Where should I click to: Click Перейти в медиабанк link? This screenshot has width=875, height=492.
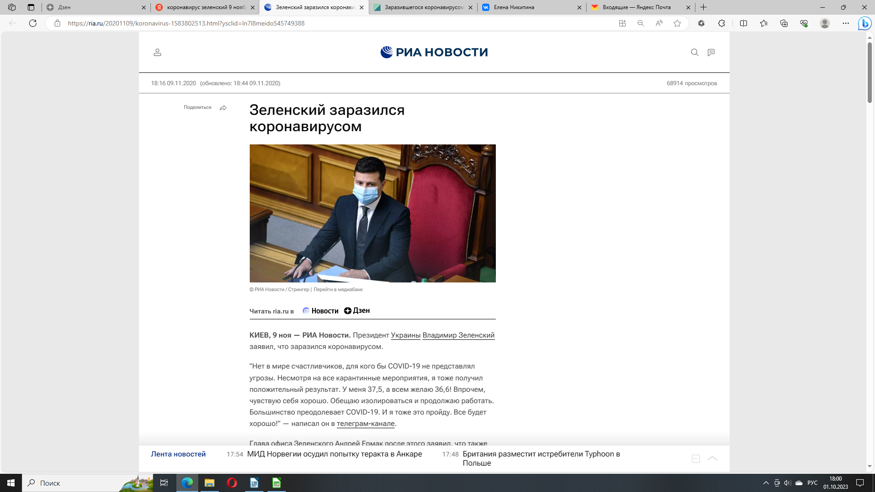[x=338, y=290]
